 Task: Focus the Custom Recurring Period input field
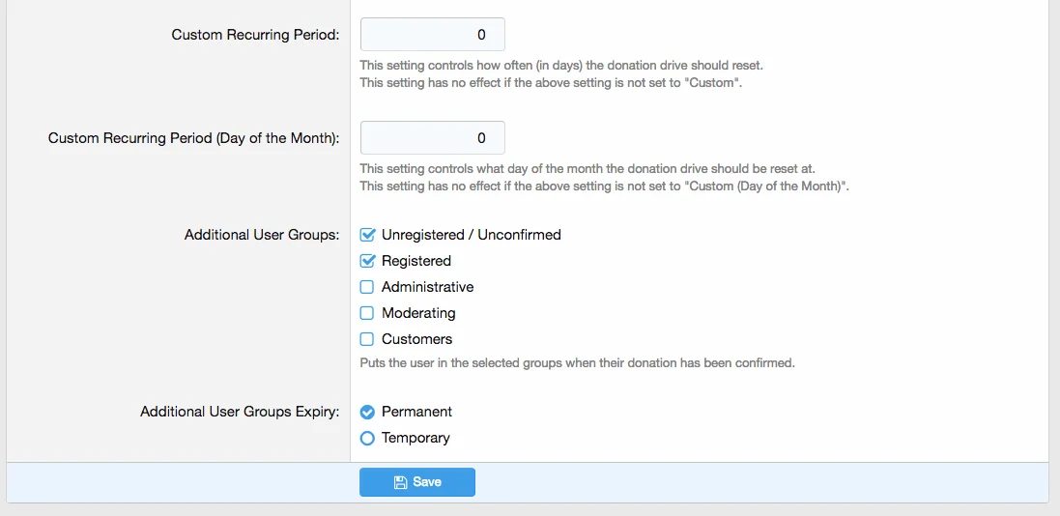pyautogui.click(x=432, y=35)
